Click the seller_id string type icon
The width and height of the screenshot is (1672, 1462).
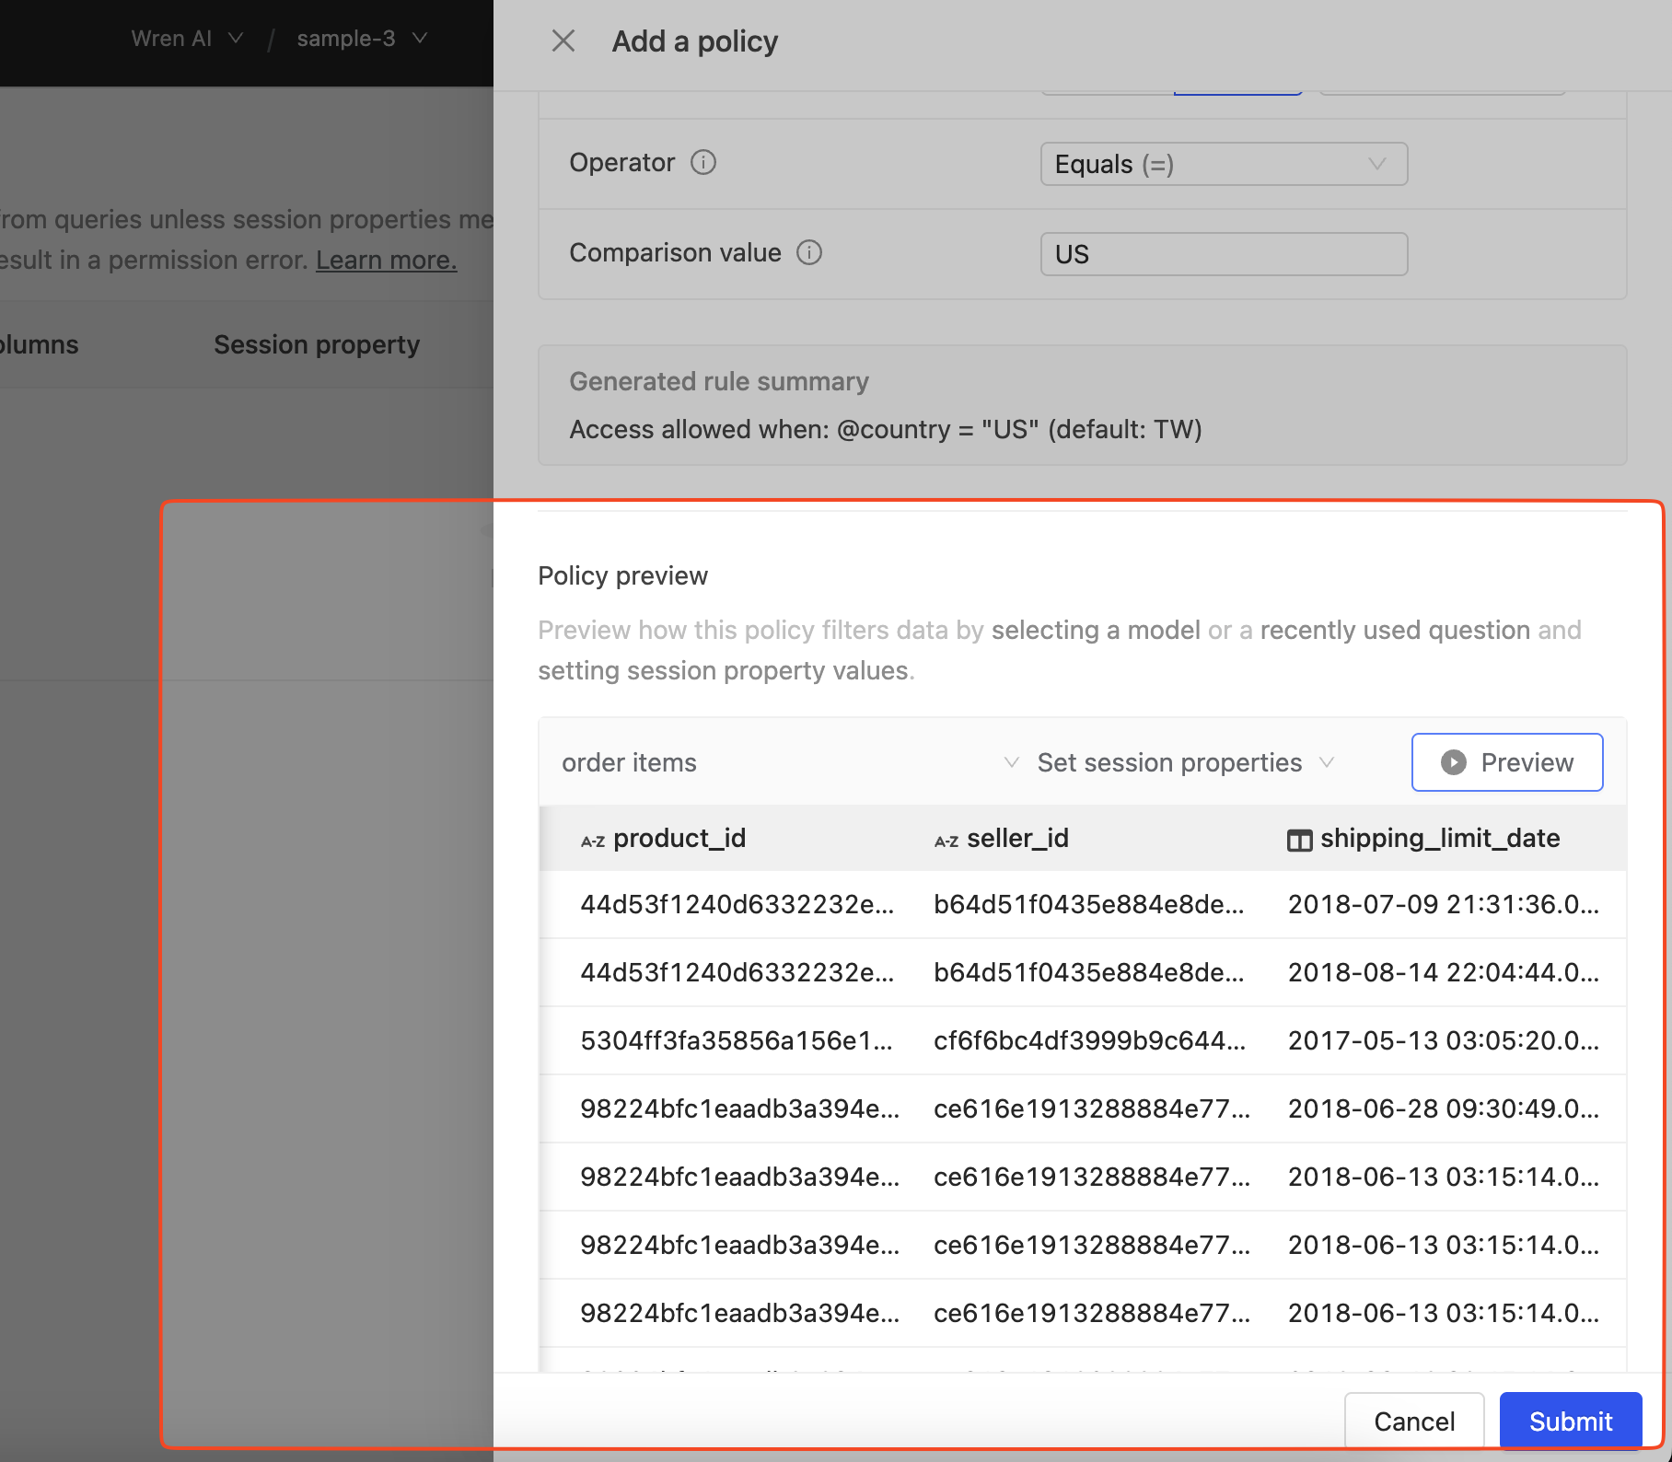pos(946,841)
